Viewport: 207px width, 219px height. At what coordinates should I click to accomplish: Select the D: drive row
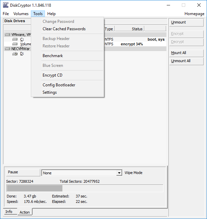point(85,54)
